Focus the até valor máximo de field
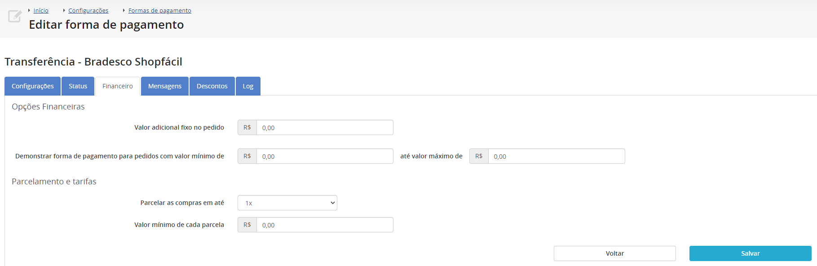 pyautogui.click(x=556, y=156)
